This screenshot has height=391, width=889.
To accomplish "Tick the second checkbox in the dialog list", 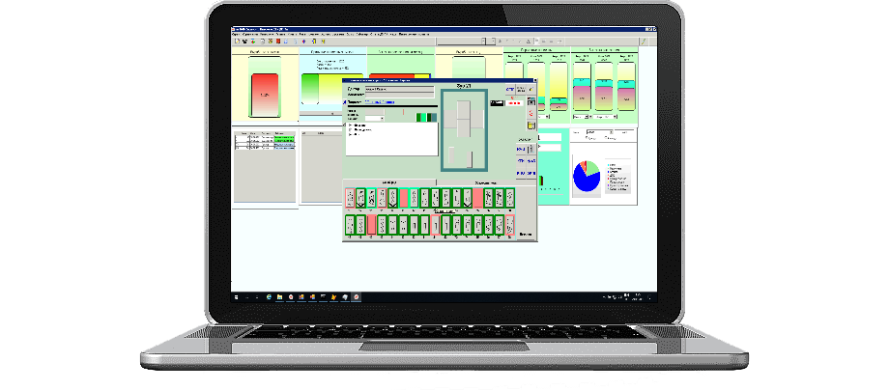I will (x=349, y=128).
